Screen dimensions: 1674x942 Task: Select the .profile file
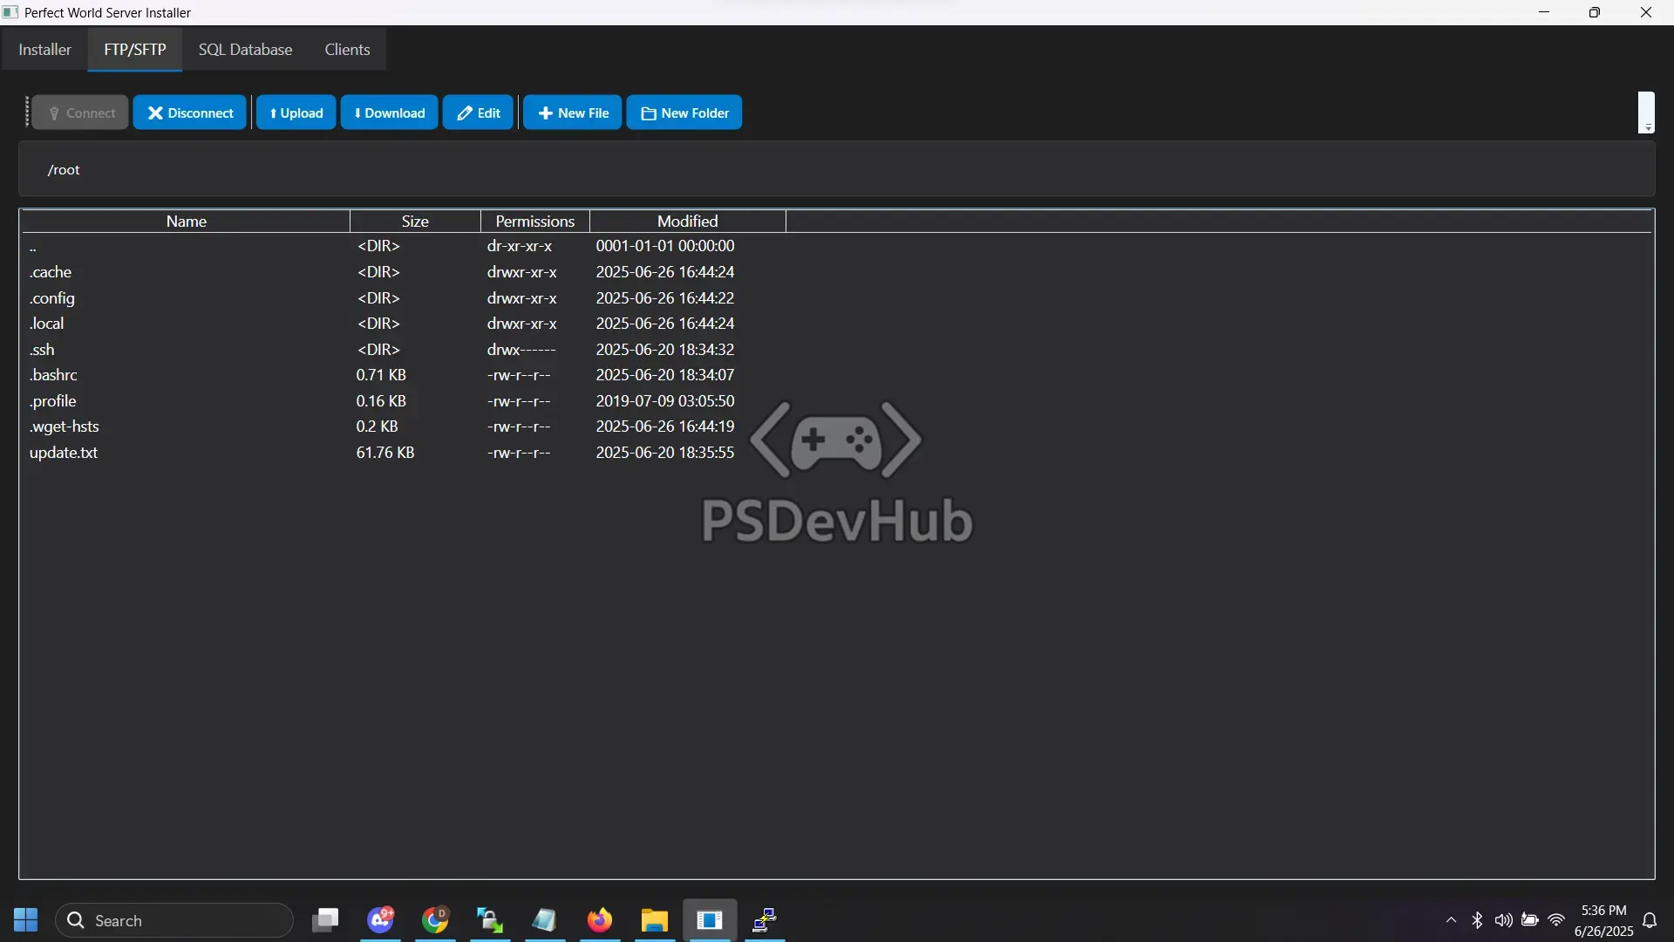click(837, 401)
